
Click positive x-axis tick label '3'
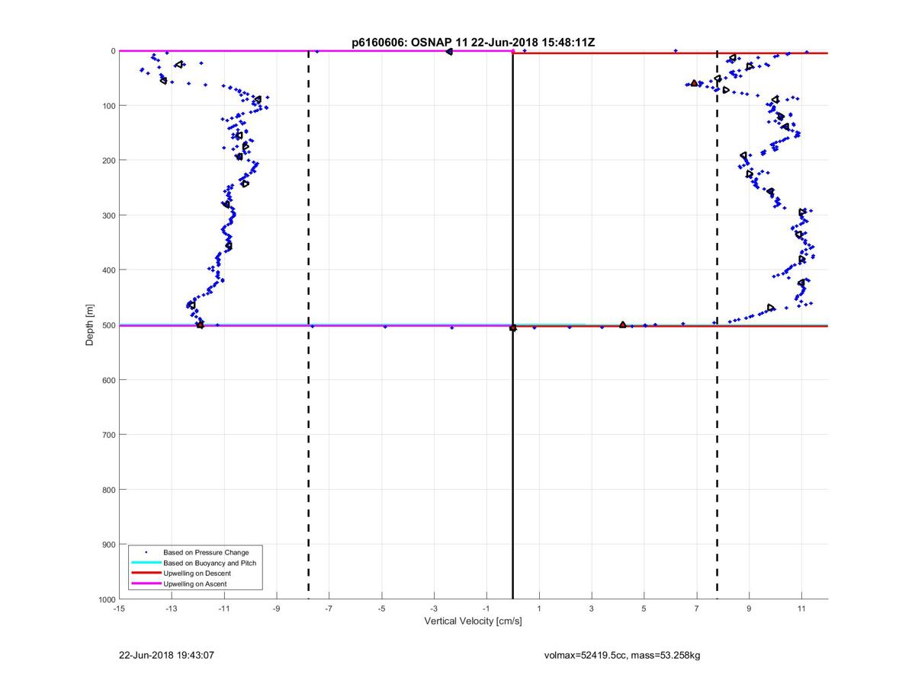592,609
